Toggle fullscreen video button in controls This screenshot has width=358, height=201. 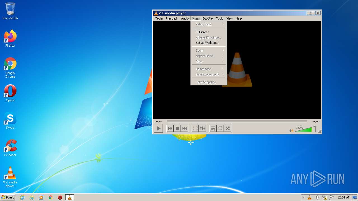(x=195, y=128)
